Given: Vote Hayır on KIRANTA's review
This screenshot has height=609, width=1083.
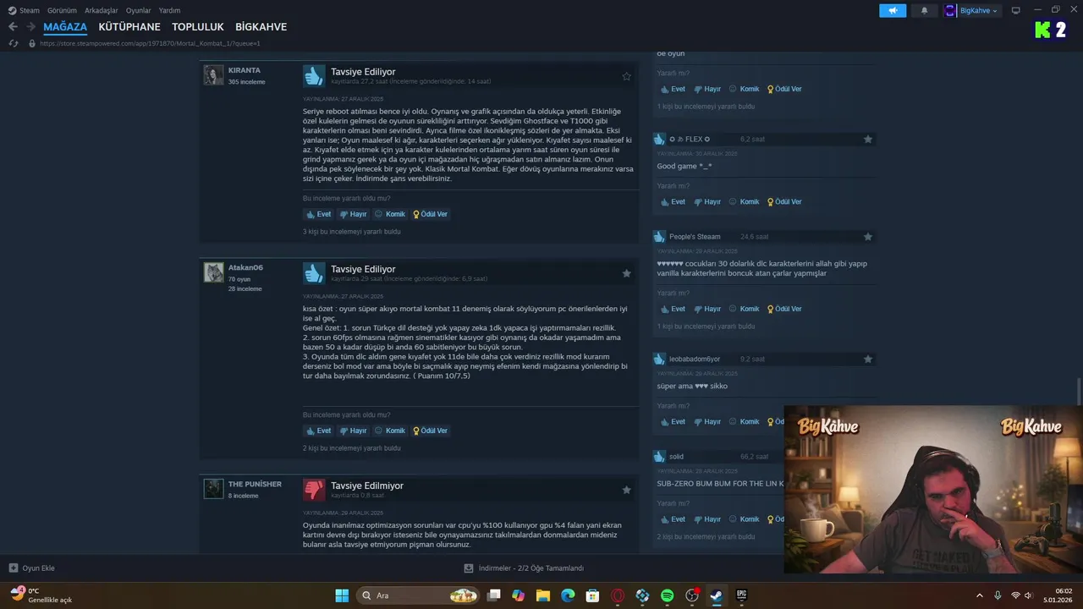Looking at the screenshot, I should click(353, 214).
